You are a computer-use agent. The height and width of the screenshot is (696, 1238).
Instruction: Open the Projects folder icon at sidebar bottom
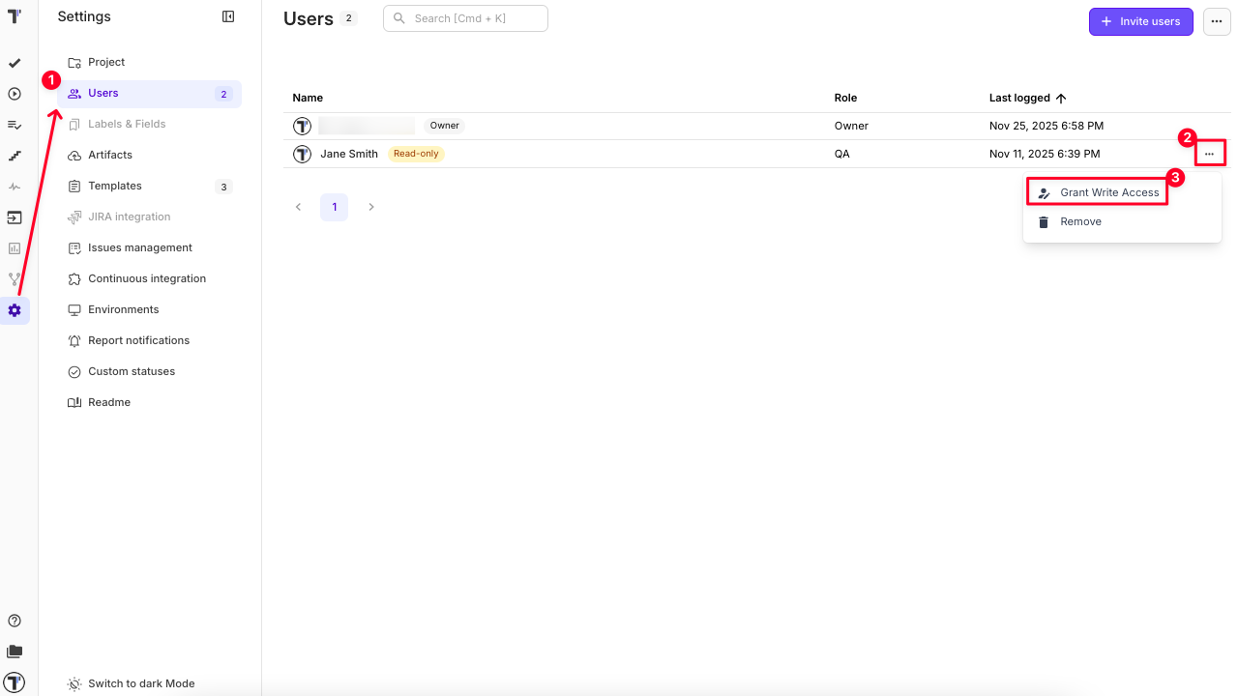(x=14, y=651)
